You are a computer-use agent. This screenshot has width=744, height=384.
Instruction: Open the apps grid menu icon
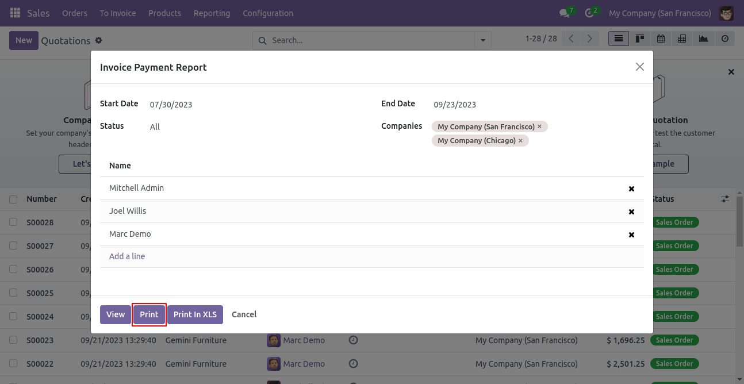coord(15,13)
